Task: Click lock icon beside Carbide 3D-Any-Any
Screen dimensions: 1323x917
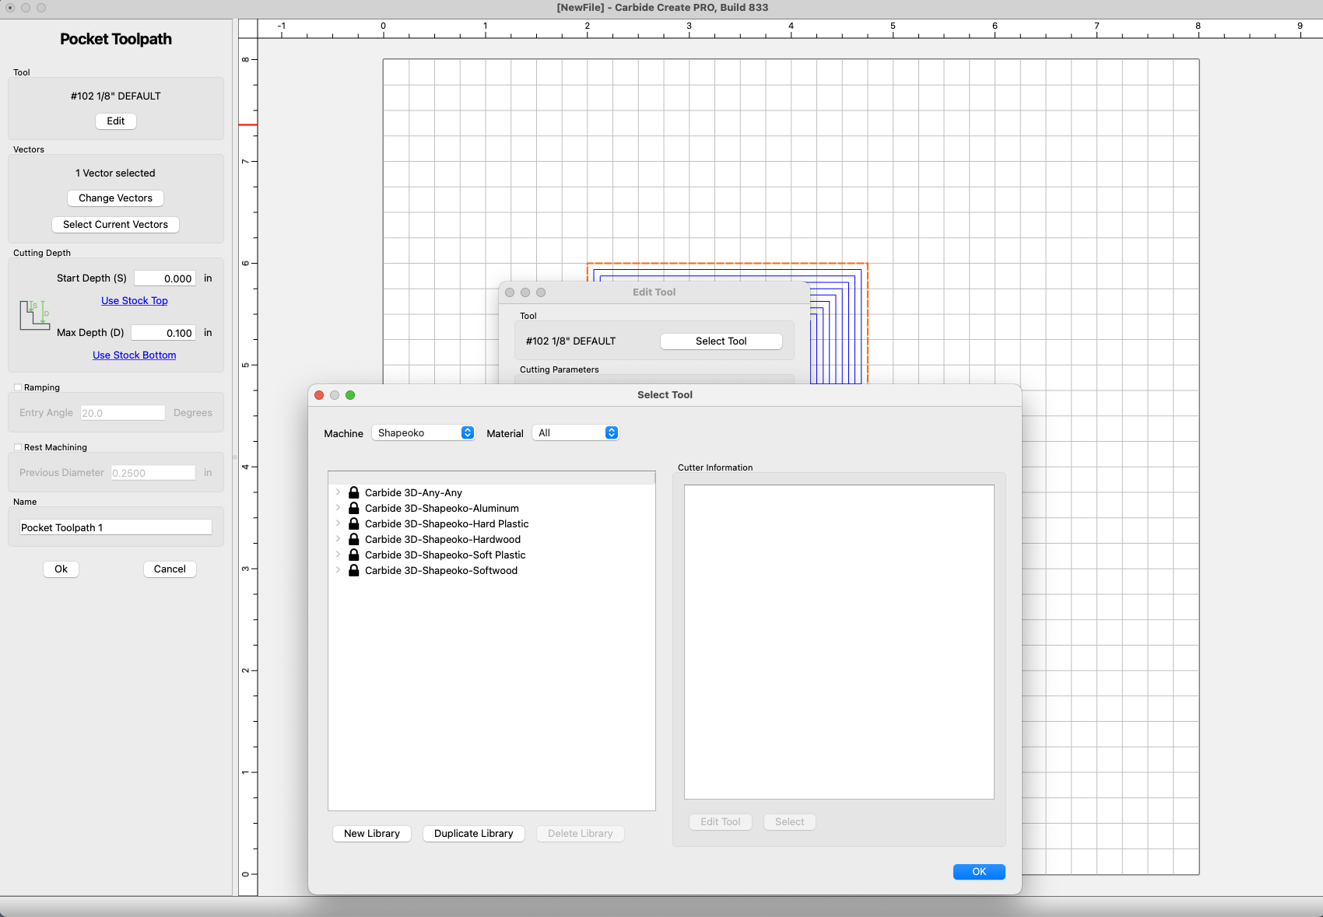Action: coord(354,492)
